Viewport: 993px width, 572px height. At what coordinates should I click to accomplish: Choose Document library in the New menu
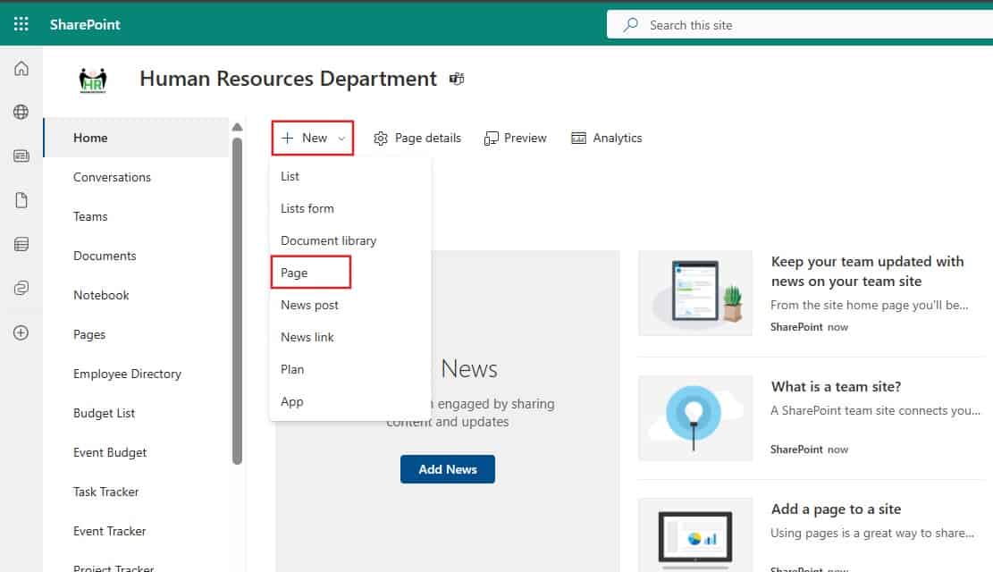(x=350, y=240)
